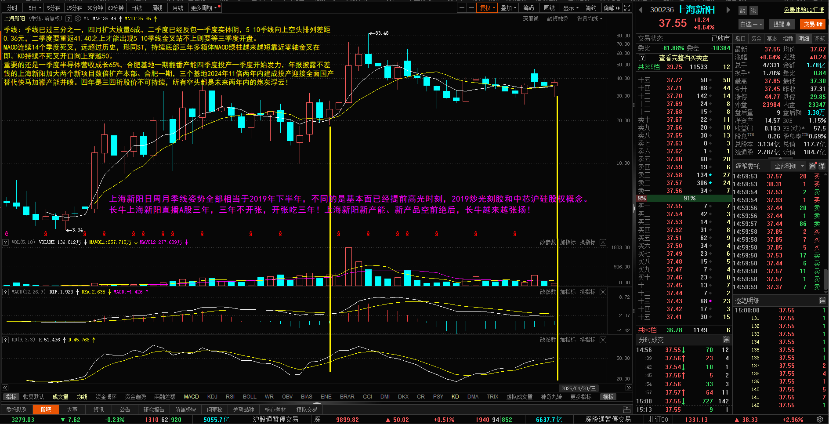
Task: Switch to 日线 daily chart tab
Action: (x=137, y=8)
